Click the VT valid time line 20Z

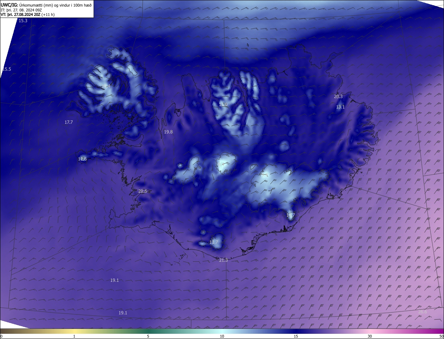(x=28, y=15)
